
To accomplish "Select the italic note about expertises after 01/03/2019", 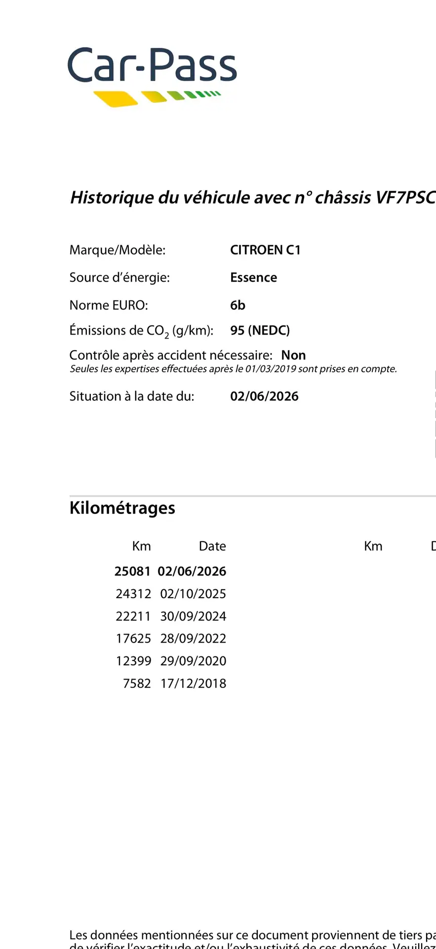I will pyautogui.click(x=234, y=369).
